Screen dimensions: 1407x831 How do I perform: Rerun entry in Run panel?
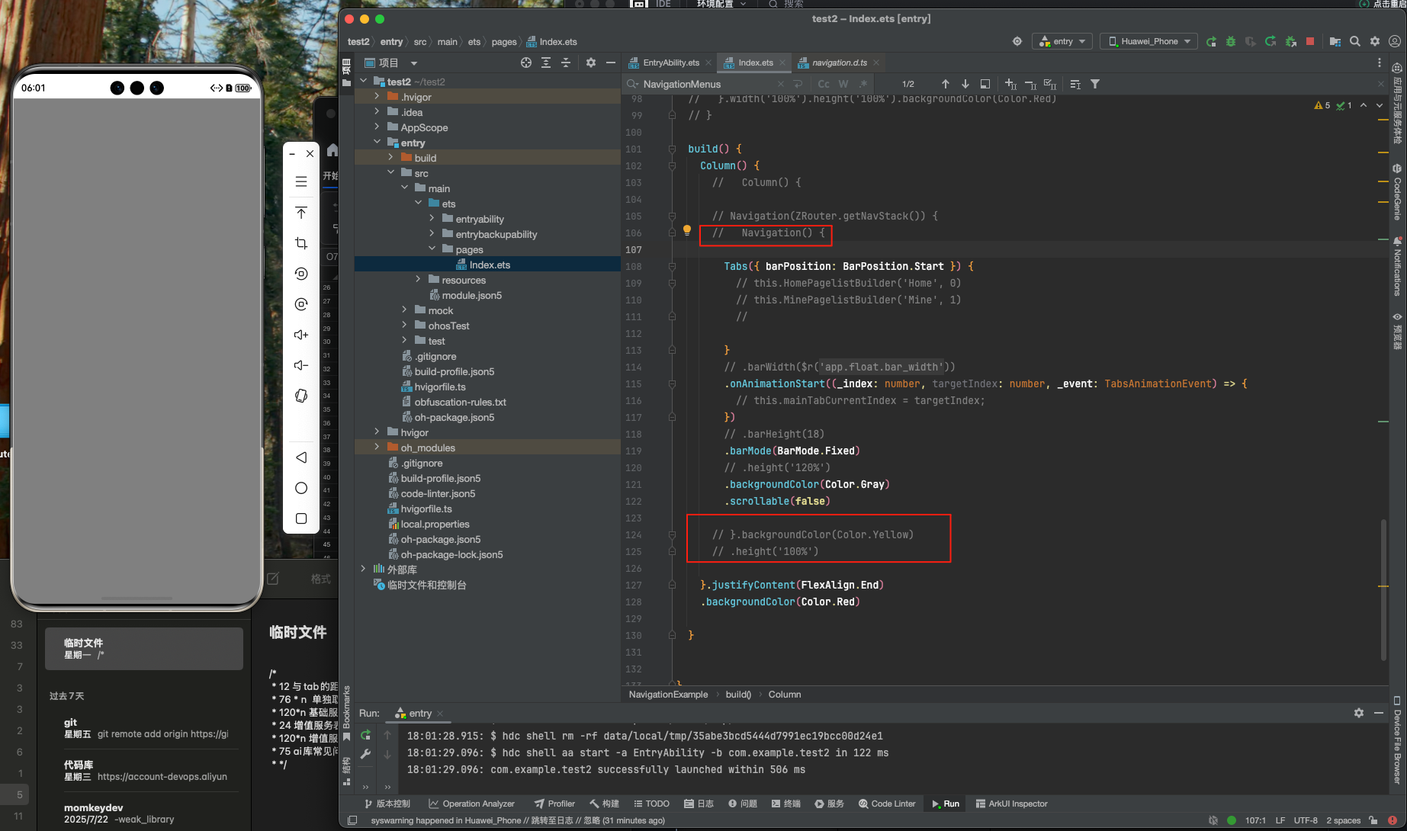click(366, 735)
